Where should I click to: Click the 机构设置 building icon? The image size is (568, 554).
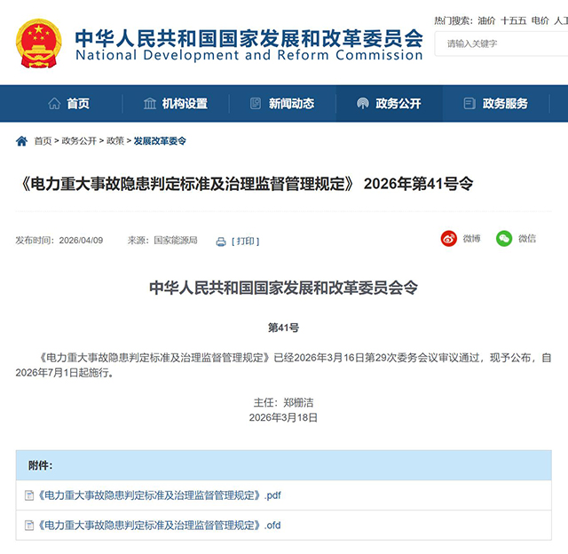pos(150,104)
